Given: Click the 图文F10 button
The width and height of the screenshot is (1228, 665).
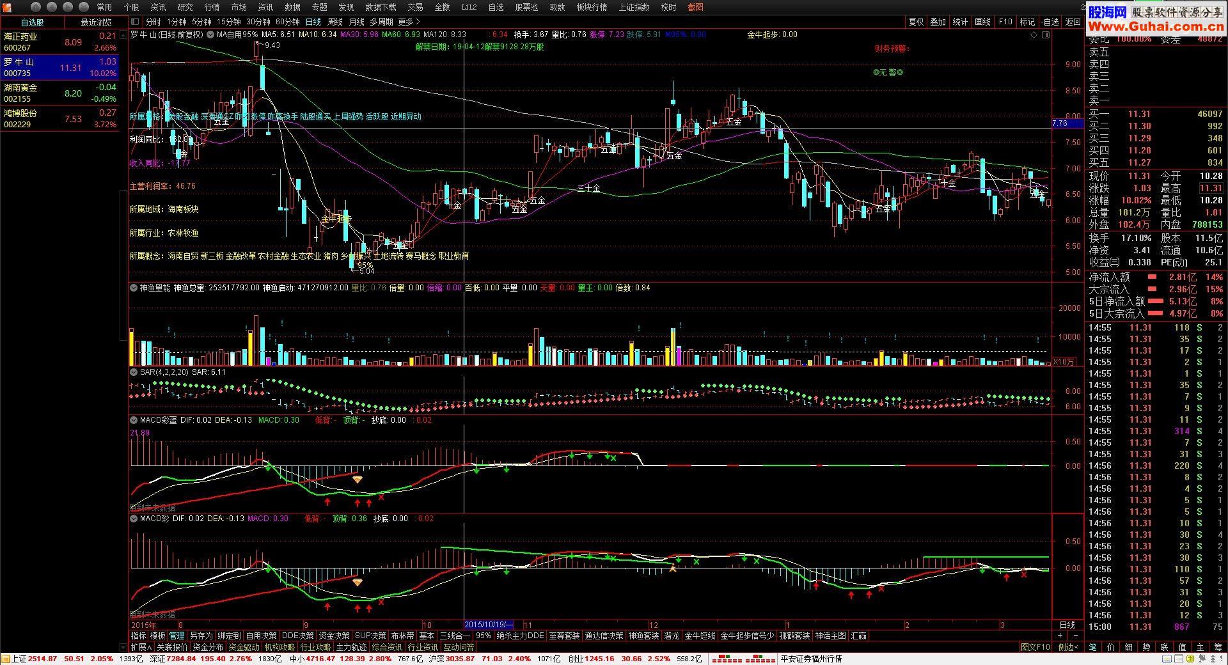Looking at the screenshot, I should pyautogui.click(x=1035, y=647).
